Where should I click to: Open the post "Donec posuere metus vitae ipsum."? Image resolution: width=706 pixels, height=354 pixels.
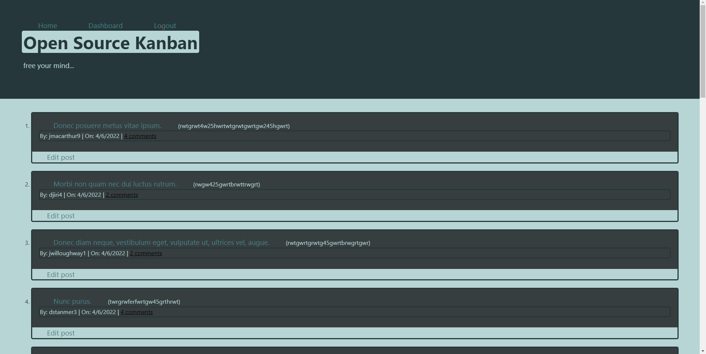click(107, 126)
